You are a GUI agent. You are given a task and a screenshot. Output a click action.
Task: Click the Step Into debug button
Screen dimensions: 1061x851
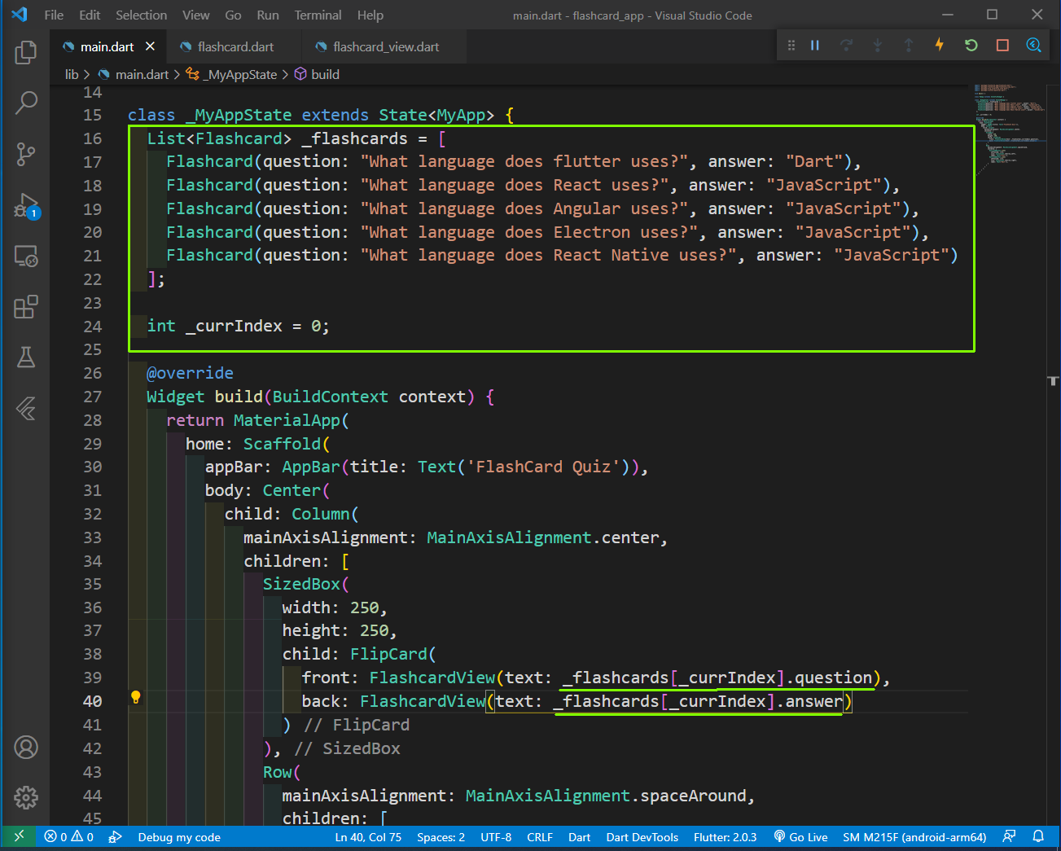(878, 46)
